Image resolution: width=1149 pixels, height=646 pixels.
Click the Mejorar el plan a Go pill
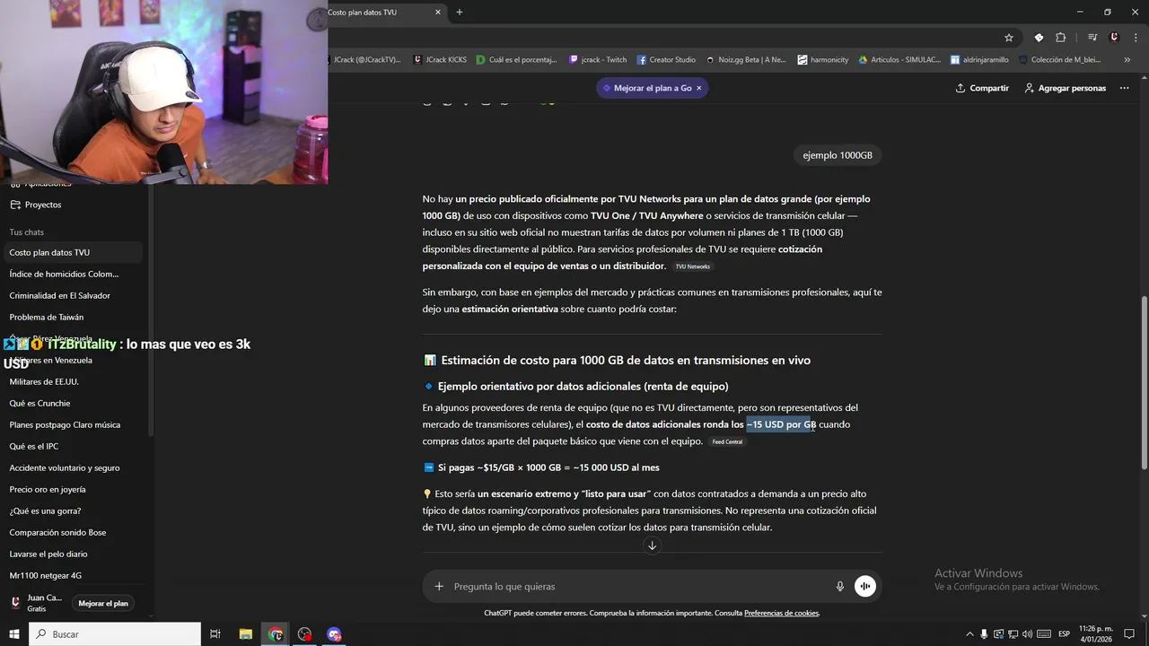point(646,88)
